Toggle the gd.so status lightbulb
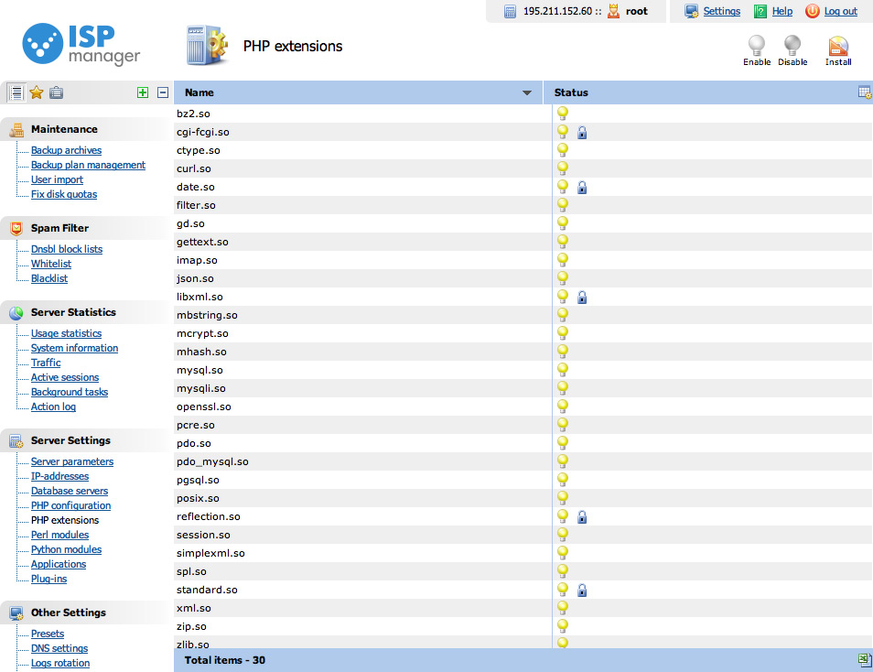The height and width of the screenshot is (672, 873). (563, 223)
